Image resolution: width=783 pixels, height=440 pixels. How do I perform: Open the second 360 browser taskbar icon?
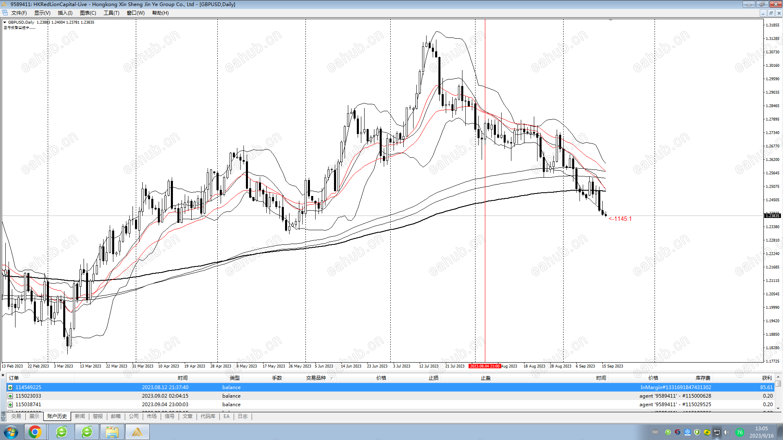coord(87,432)
